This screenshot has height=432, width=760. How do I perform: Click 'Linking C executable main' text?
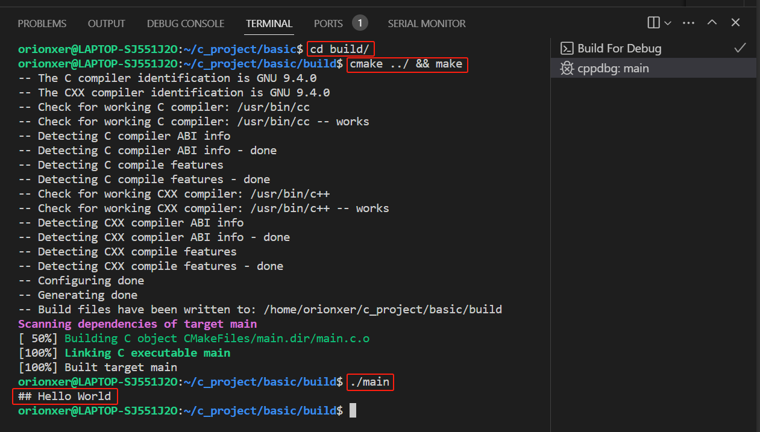click(x=148, y=353)
